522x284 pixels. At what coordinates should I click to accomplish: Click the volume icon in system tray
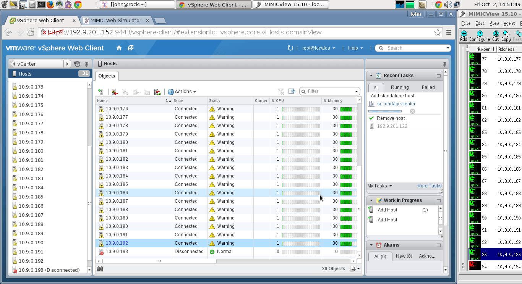click(x=447, y=5)
